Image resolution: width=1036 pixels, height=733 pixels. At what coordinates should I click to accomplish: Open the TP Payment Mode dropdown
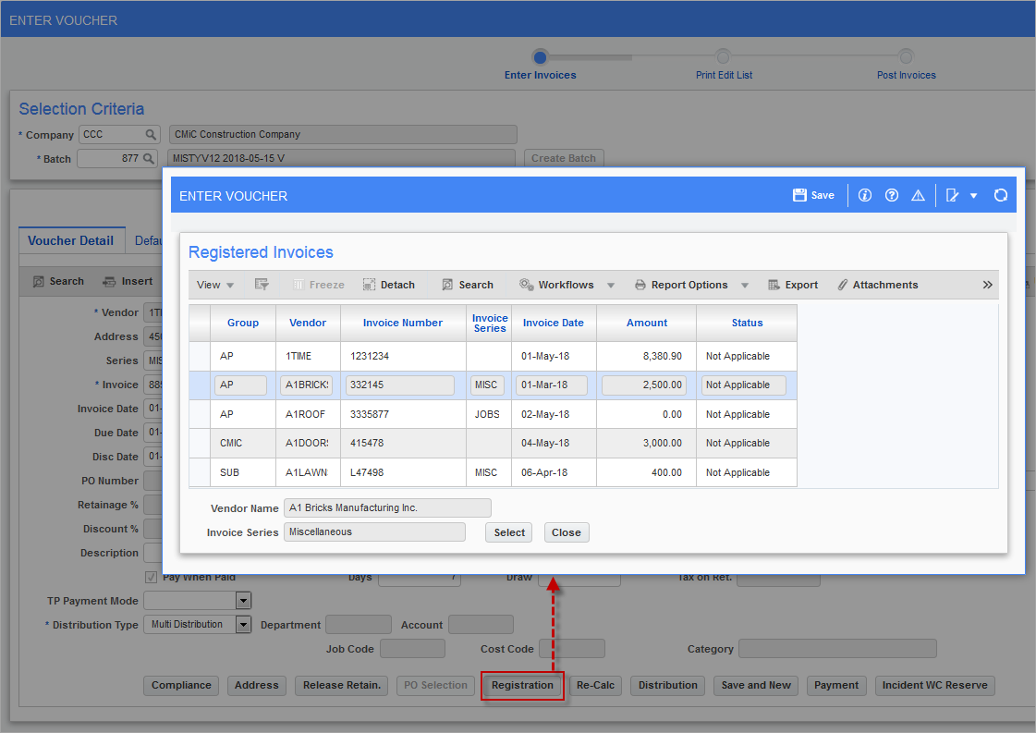click(x=242, y=599)
